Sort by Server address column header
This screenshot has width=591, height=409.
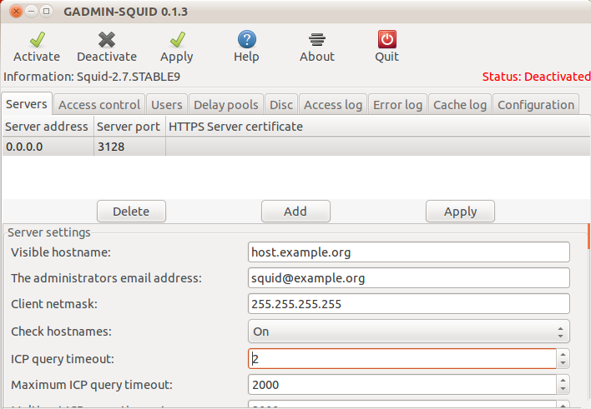point(47,127)
